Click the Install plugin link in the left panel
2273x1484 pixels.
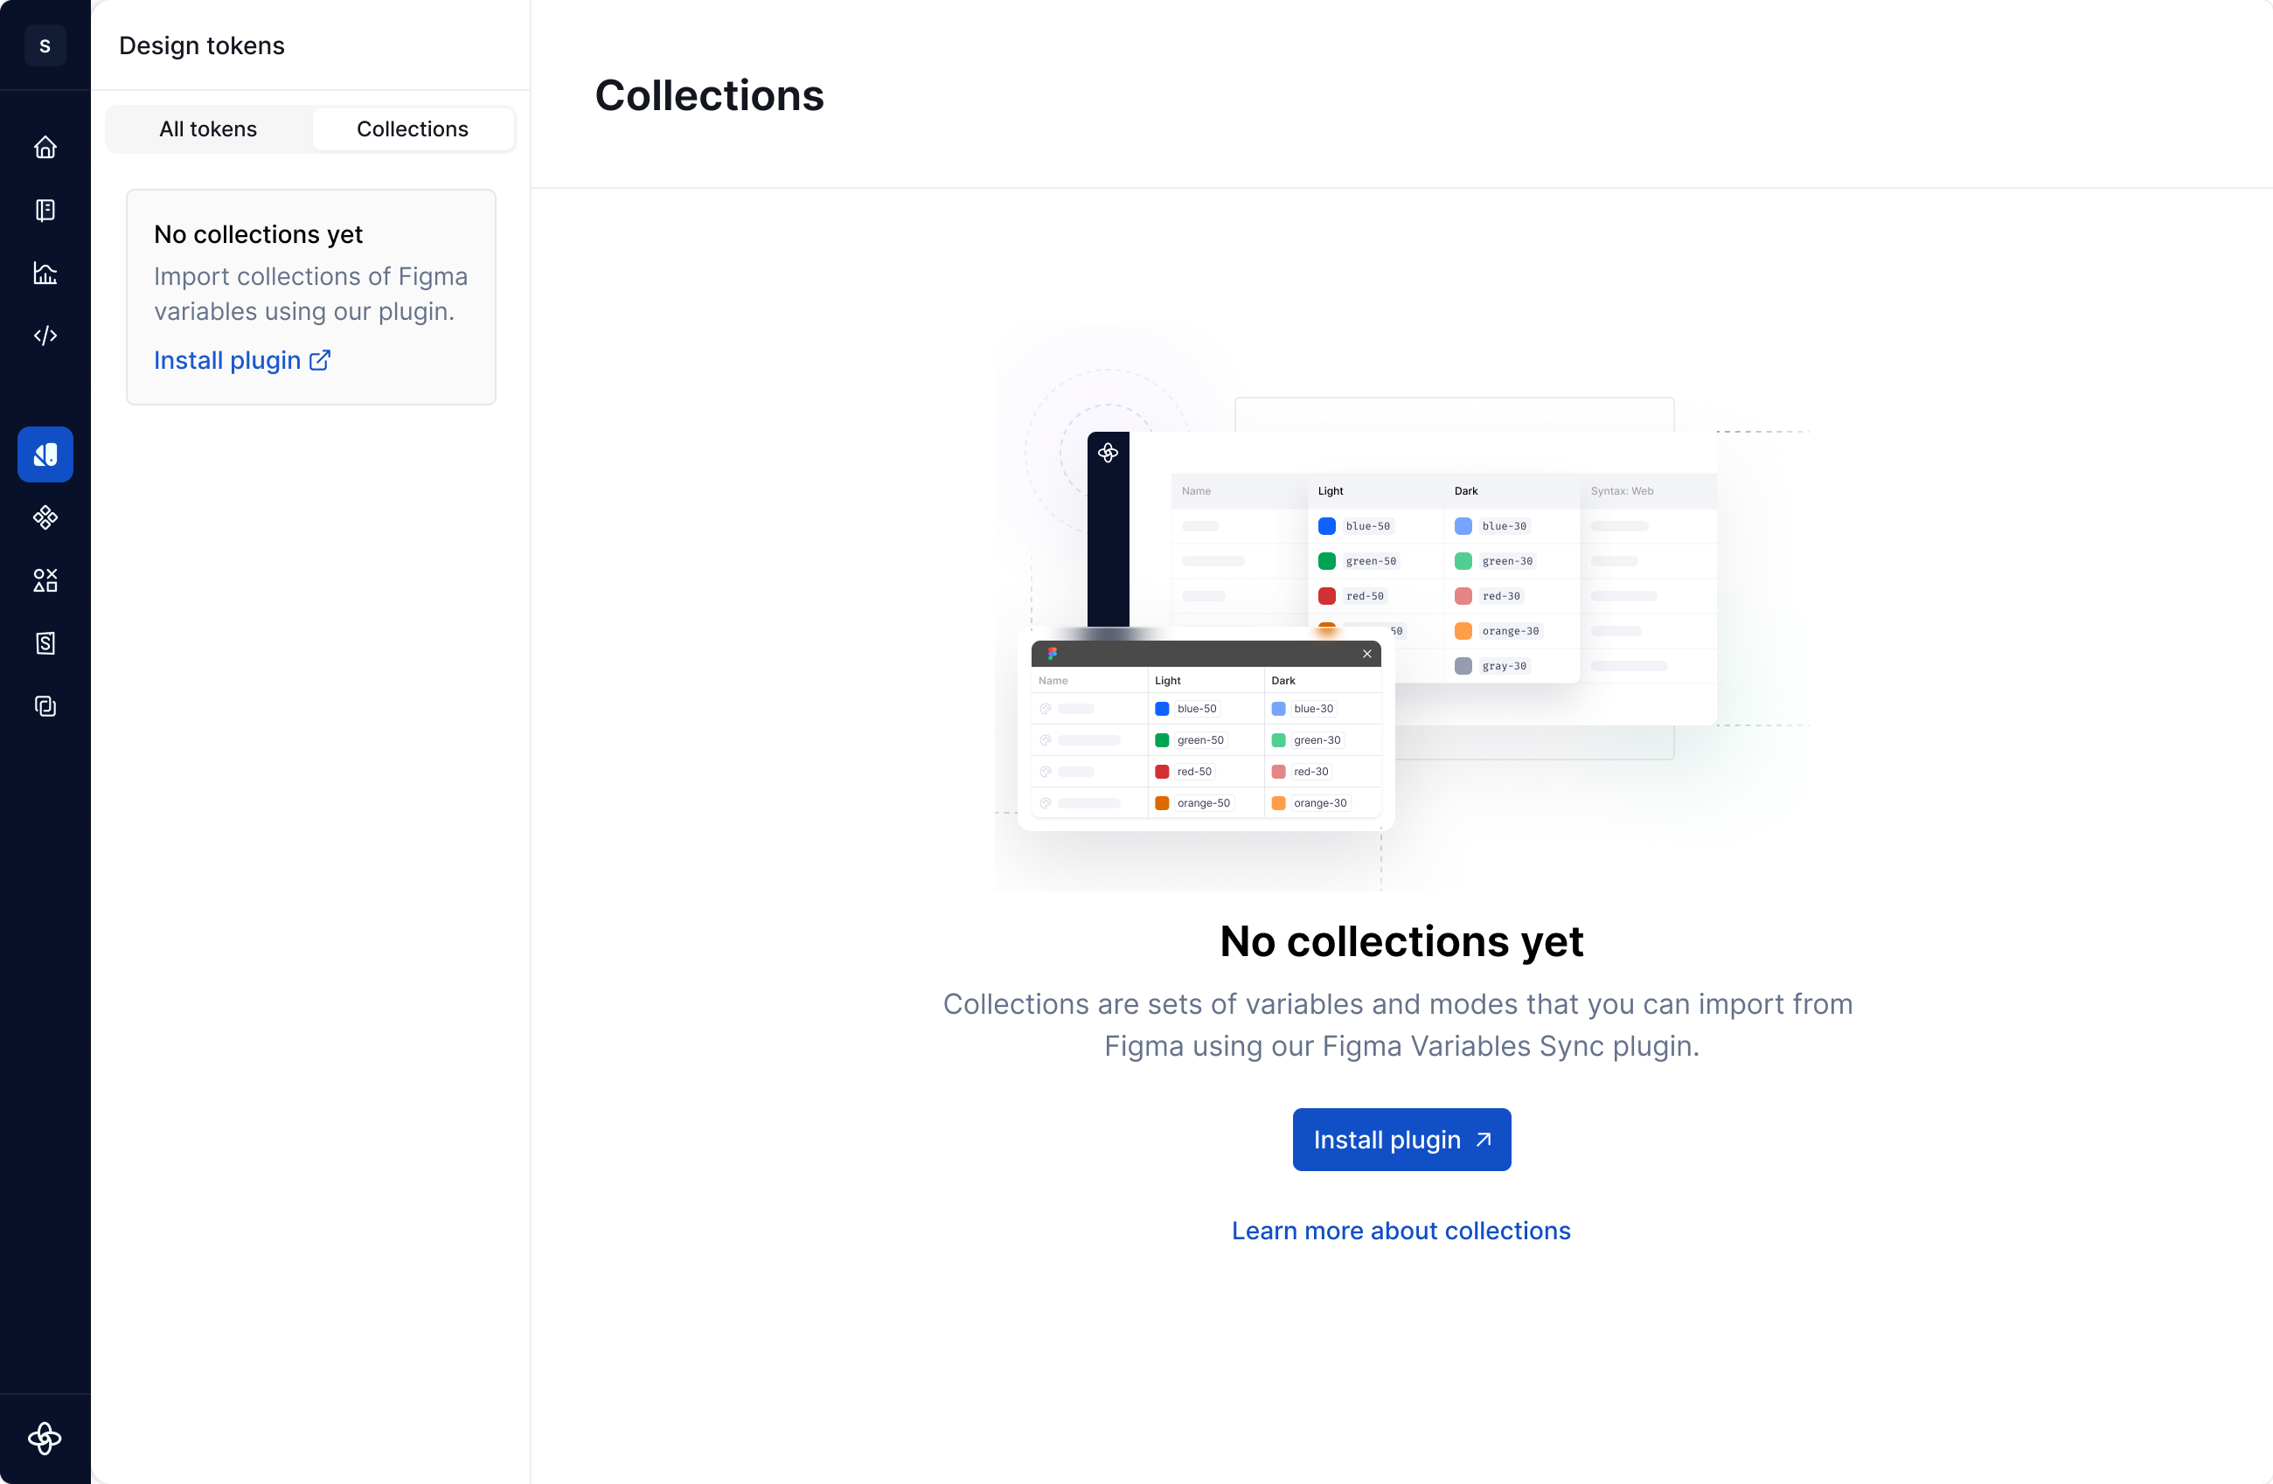[x=226, y=360]
